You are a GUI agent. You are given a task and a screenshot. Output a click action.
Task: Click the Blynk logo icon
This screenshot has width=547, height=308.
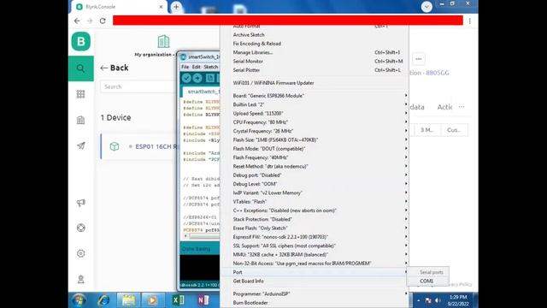coord(81,41)
